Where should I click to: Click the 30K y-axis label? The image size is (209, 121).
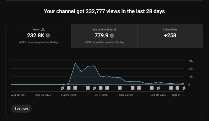point(190,69)
